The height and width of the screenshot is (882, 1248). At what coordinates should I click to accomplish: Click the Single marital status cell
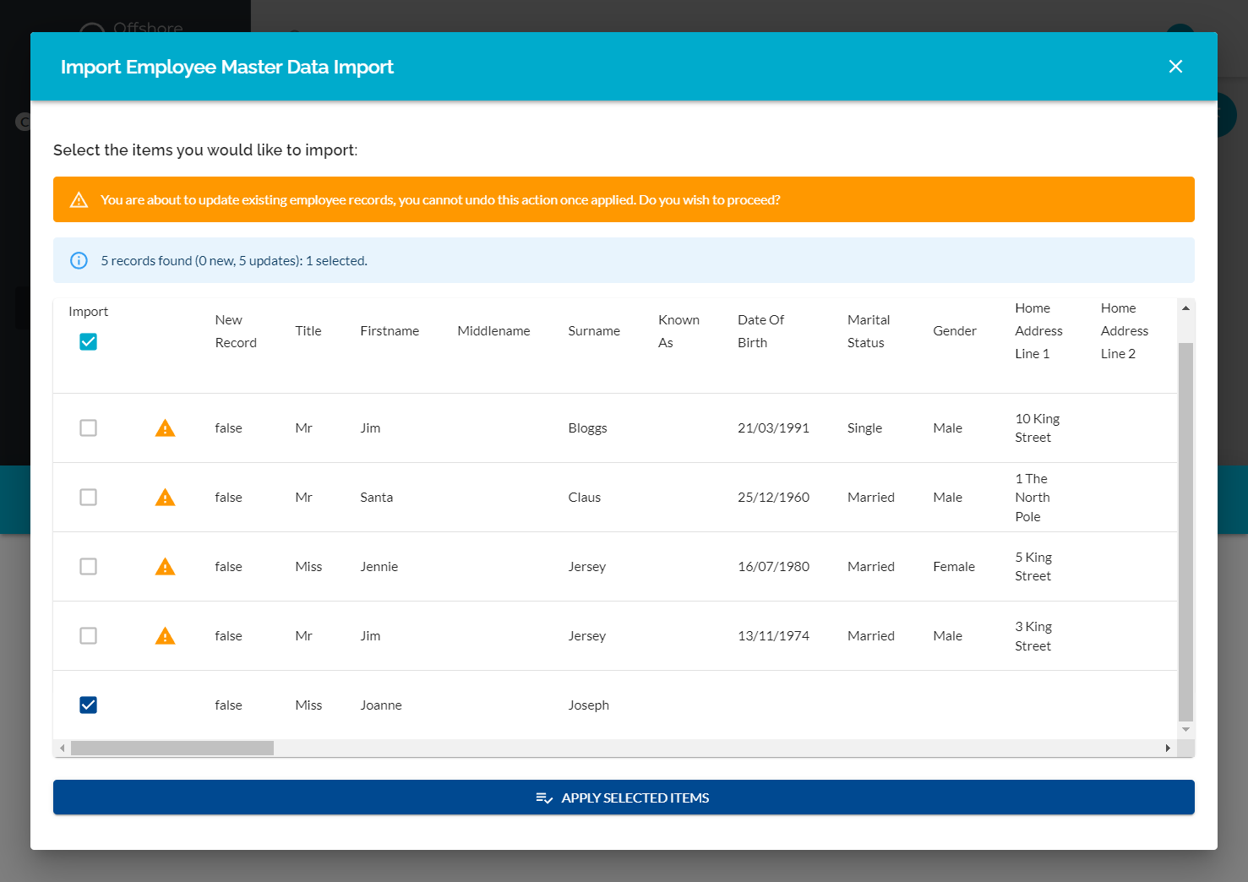pos(864,428)
